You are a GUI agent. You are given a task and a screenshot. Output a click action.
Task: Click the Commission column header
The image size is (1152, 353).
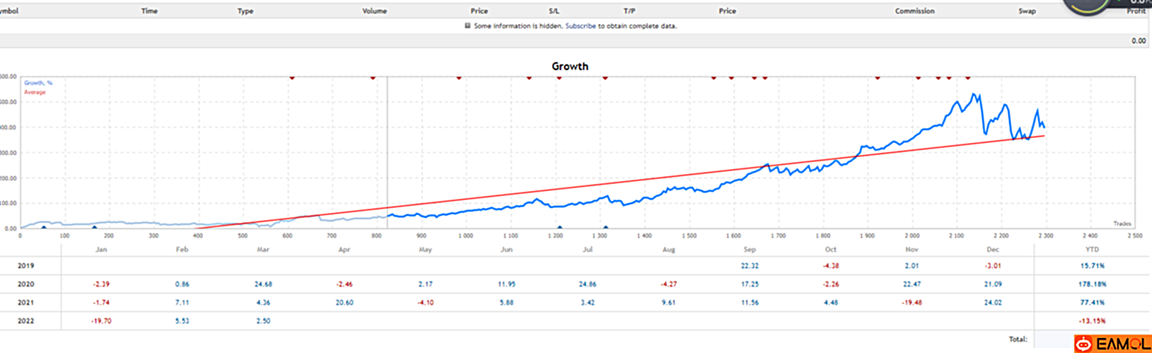pyautogui.click(x=914, y=11)
